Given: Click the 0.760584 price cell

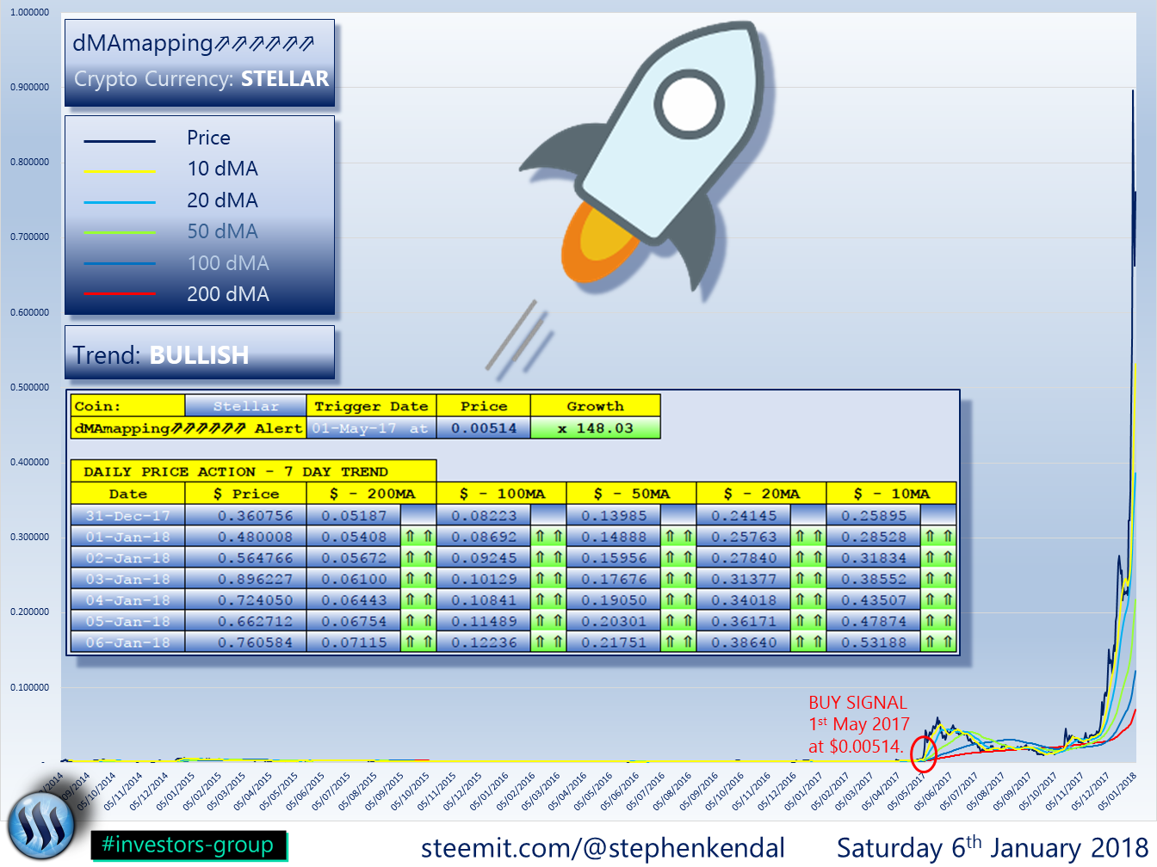Looking at the screenshot, I should coord(245,642).
